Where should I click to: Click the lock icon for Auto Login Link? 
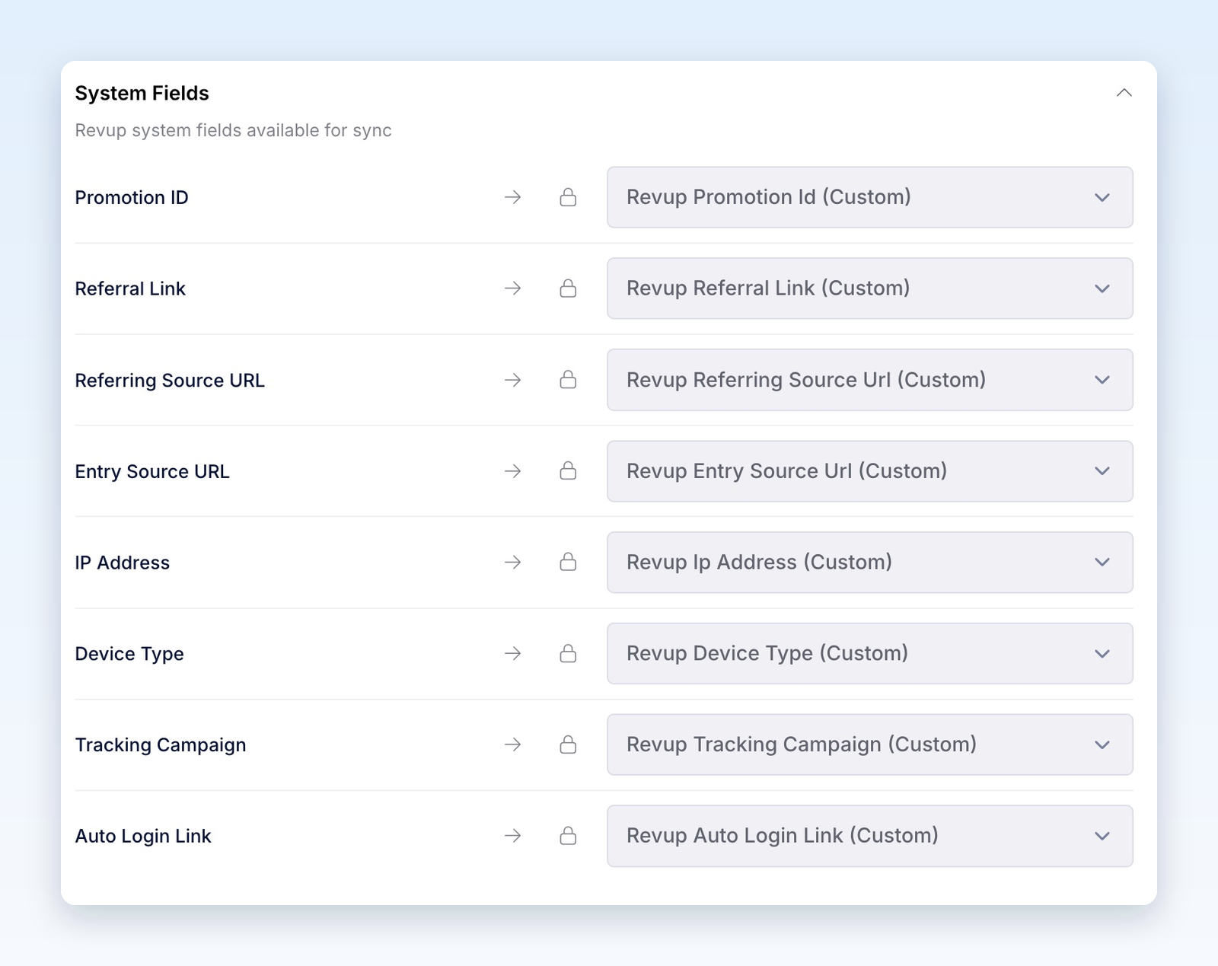568,836
